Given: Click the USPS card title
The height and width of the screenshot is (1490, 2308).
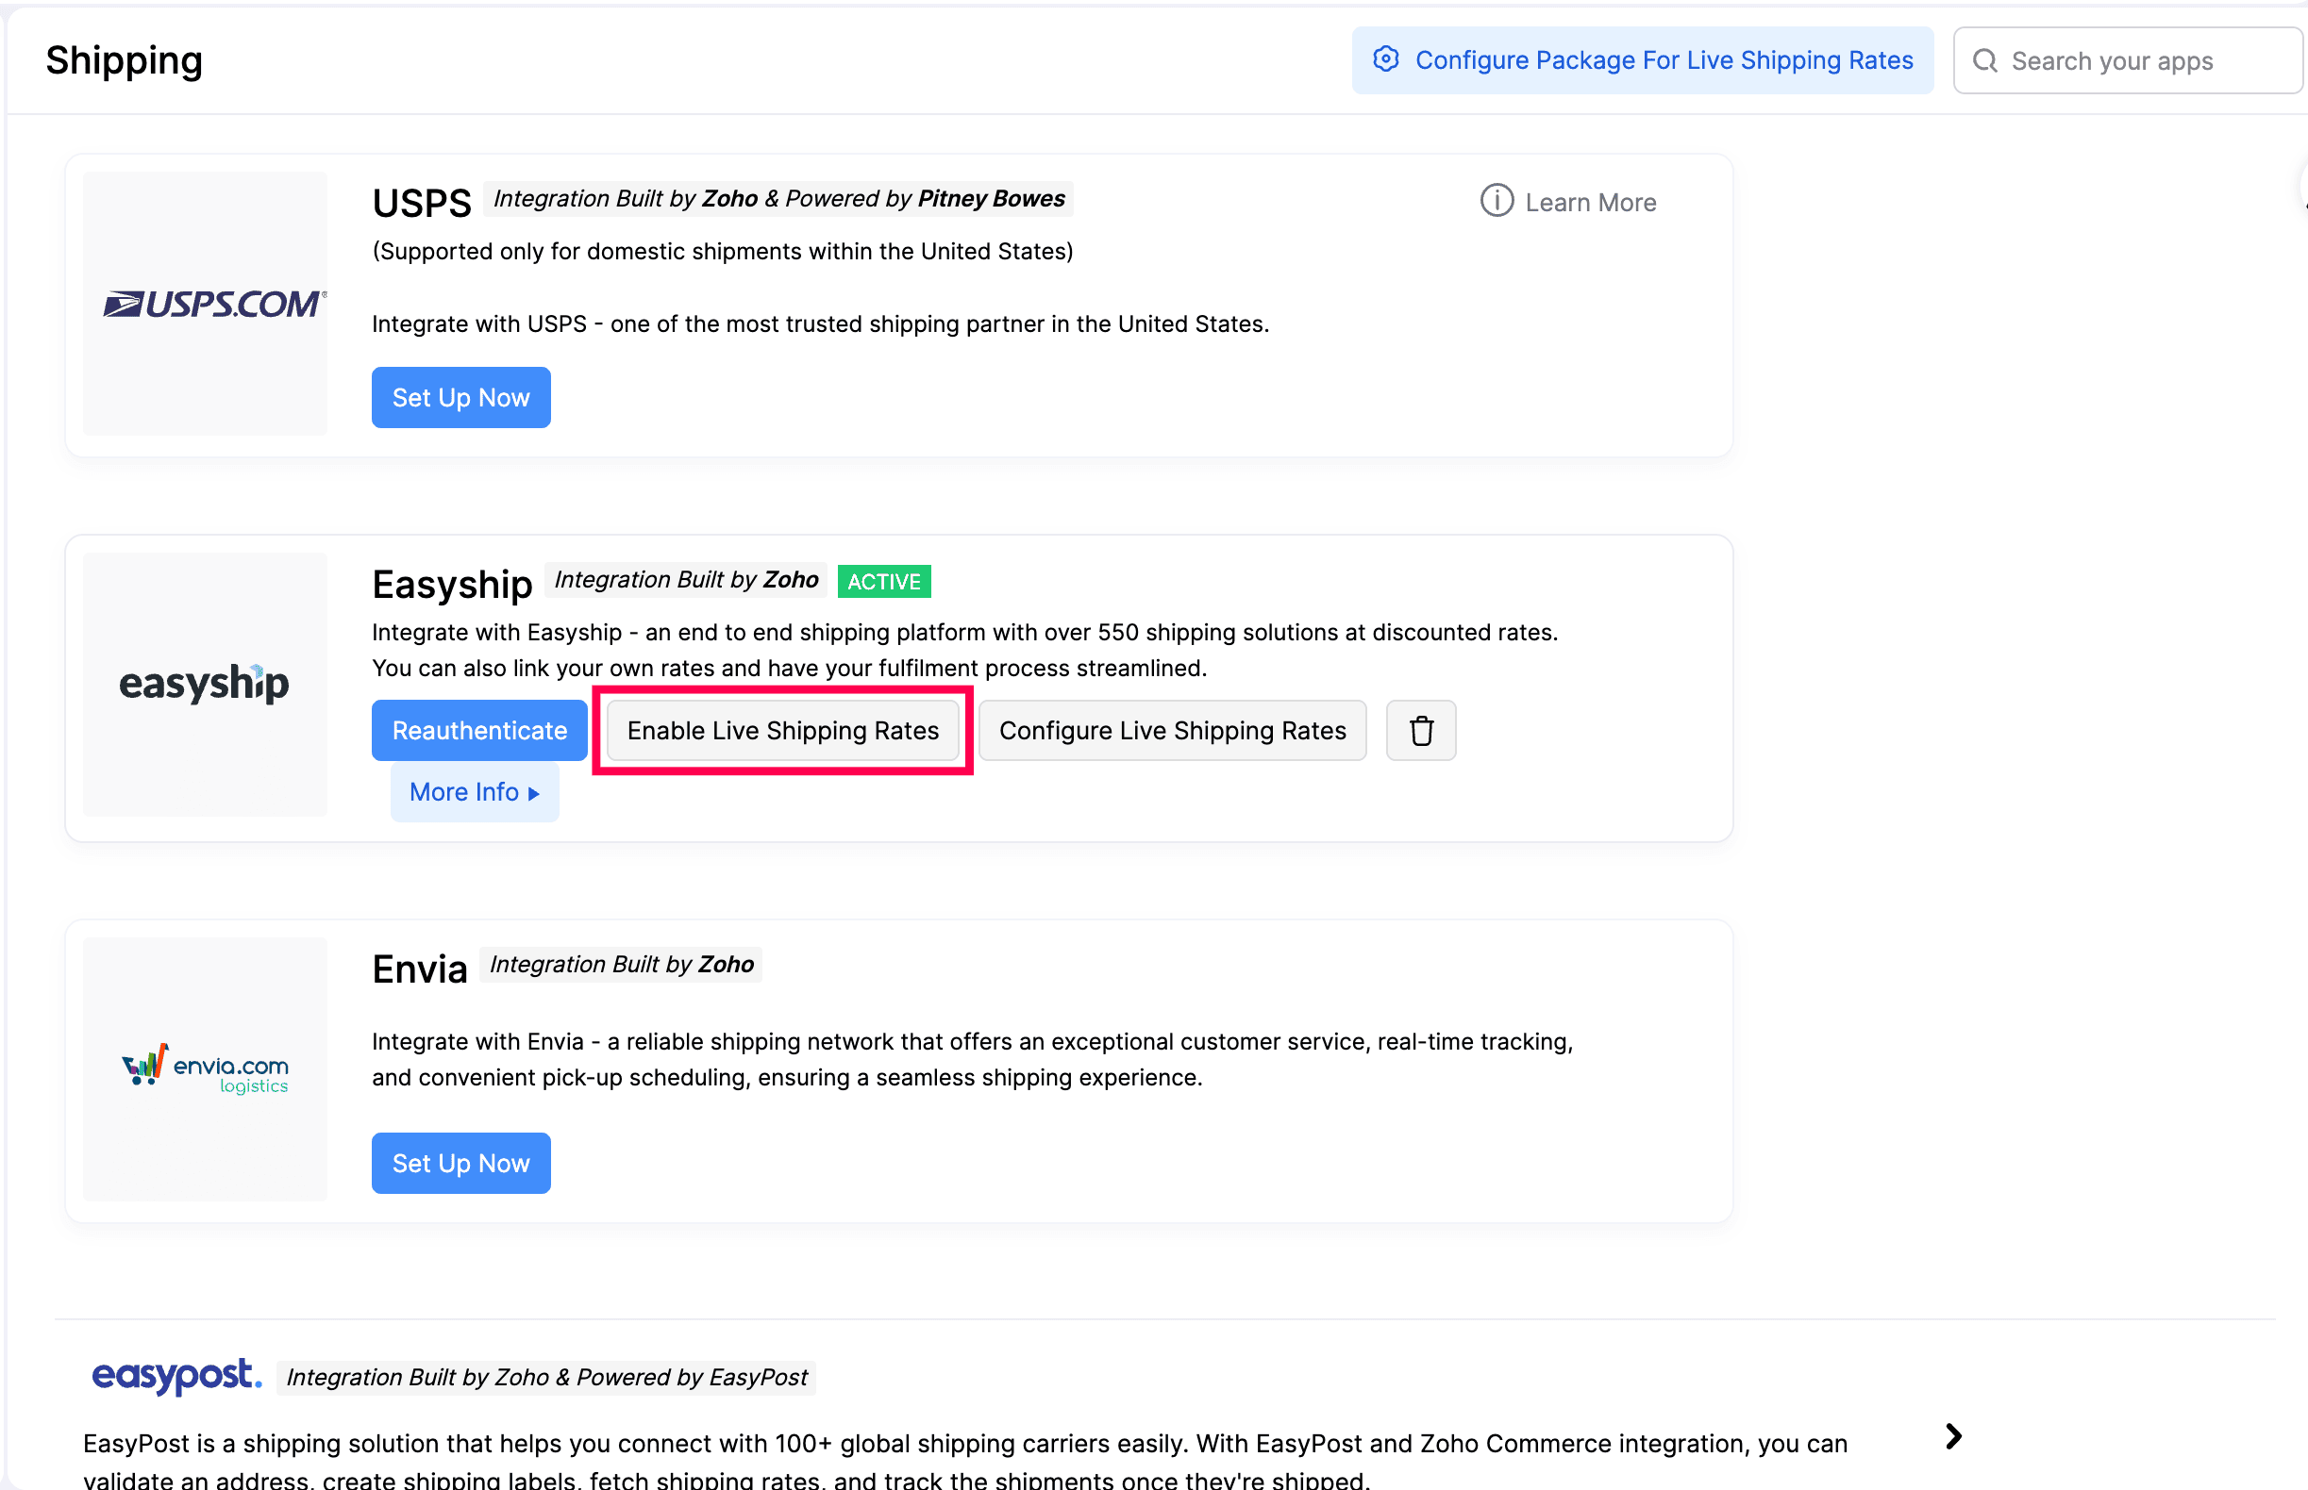Looking at the screenshot, I should pyautogui.click(x=421, y=202).
